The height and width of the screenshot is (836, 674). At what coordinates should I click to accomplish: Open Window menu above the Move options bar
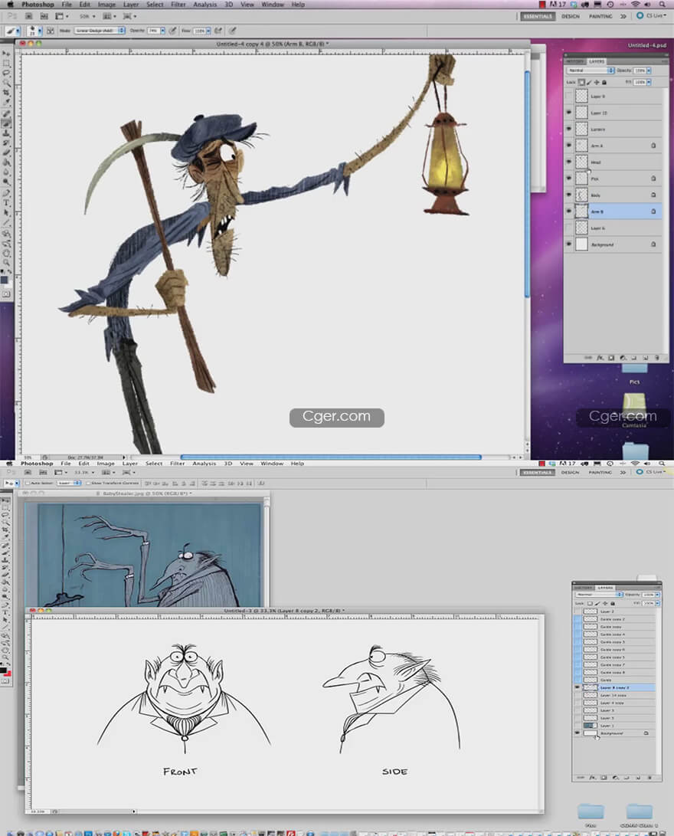point(272,464)
